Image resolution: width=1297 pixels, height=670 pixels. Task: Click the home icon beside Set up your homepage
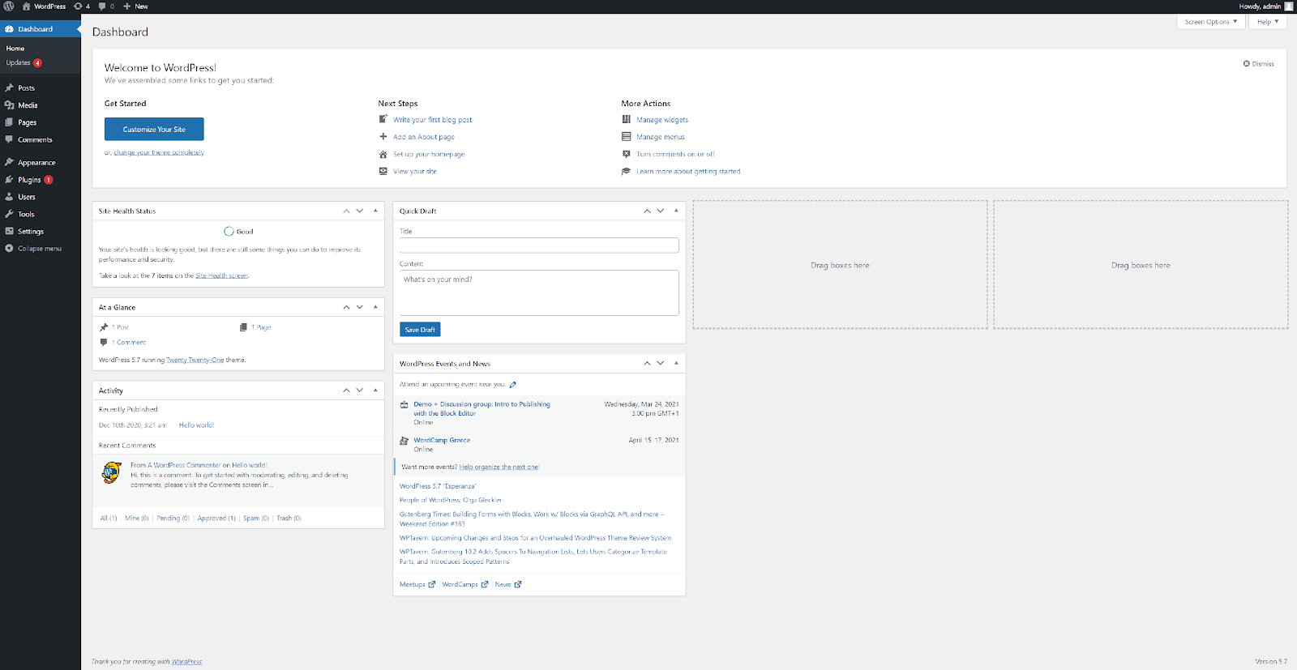coord(383,154)
